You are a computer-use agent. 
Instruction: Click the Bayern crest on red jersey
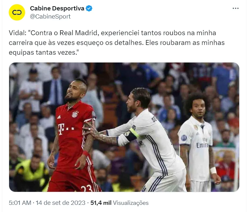[75, 114]
